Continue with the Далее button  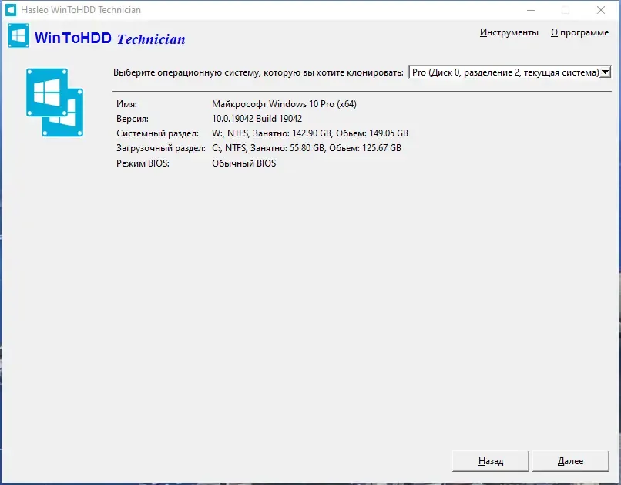[x=570, y=461]
